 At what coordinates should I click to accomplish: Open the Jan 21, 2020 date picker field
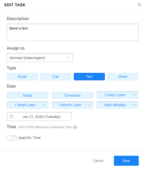[x=39, y=116]
